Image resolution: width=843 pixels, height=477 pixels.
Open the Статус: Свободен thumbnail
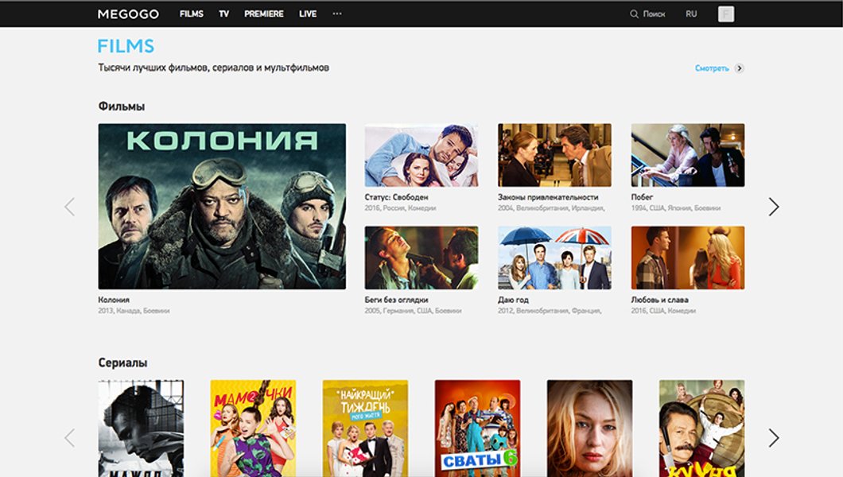[421, 155]
